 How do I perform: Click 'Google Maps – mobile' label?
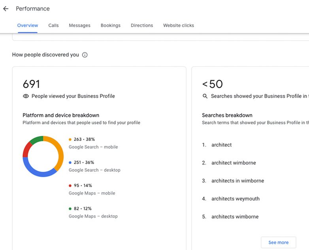click(x=92, y=193)
